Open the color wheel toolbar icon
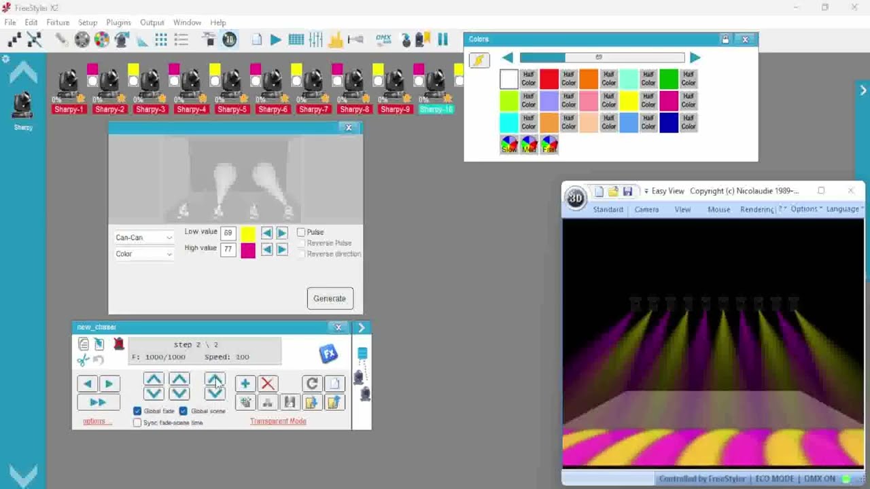The height and width of the screenshot is (489, 870). [102, 40]
